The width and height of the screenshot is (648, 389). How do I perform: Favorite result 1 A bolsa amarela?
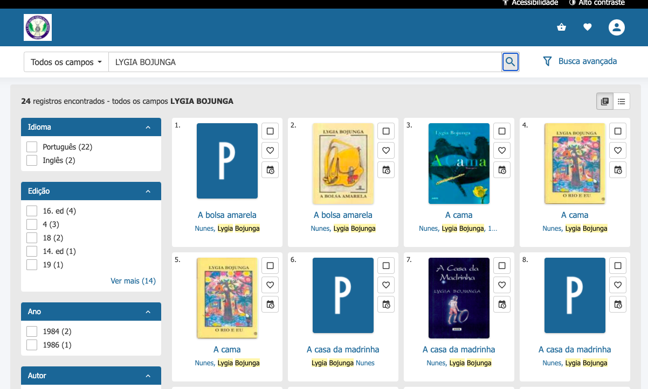(x=270, y=150)
